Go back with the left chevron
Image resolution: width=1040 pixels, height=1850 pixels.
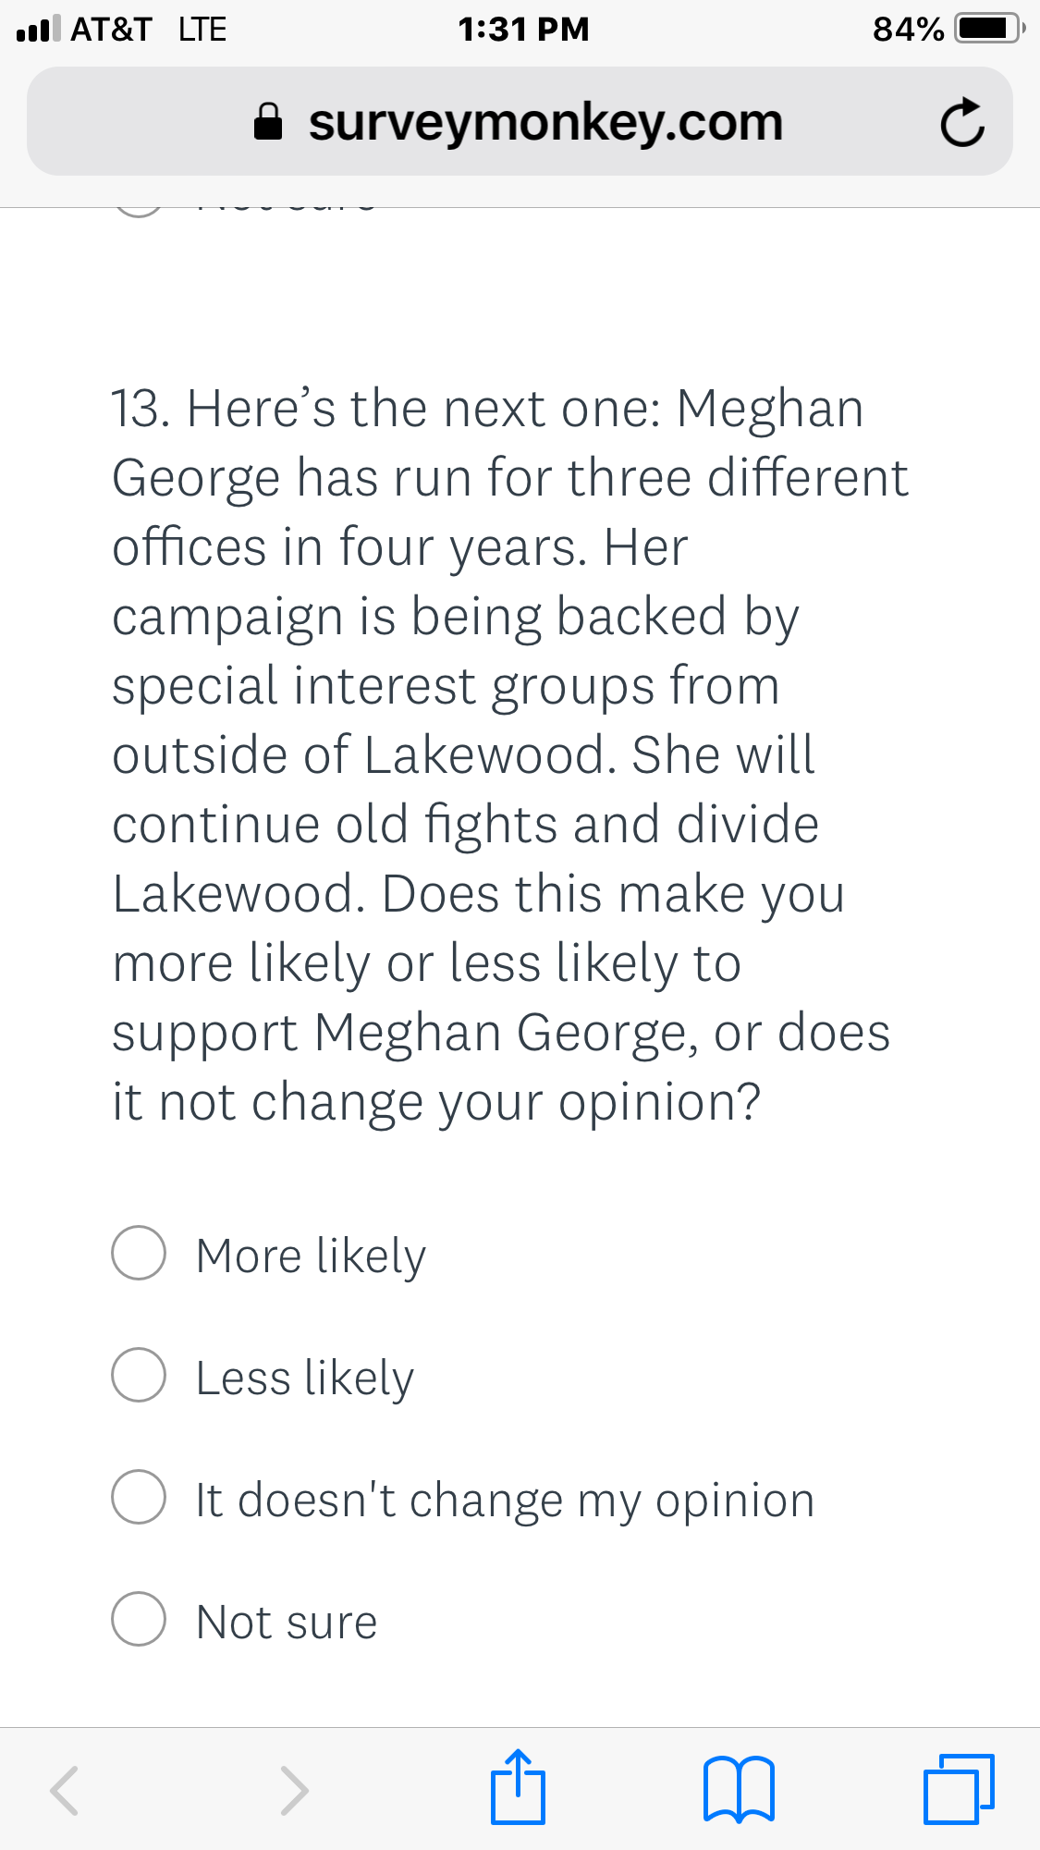click(x=64, y=1790)
